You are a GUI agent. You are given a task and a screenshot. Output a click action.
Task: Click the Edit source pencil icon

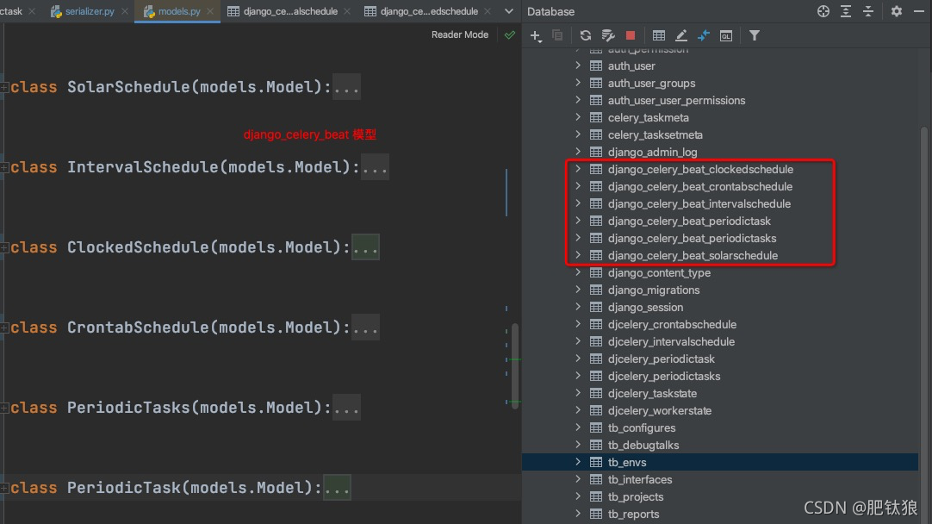point(681,35)
